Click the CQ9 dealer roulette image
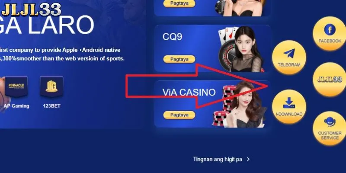The width and height of the screenshot is (346, 173). click(241, 49)
